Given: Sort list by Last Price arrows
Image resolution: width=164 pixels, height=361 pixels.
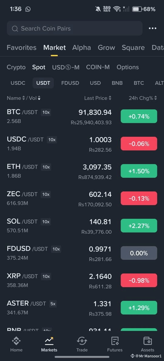Looking at the screenshot, I should click(x=110, y=98).
